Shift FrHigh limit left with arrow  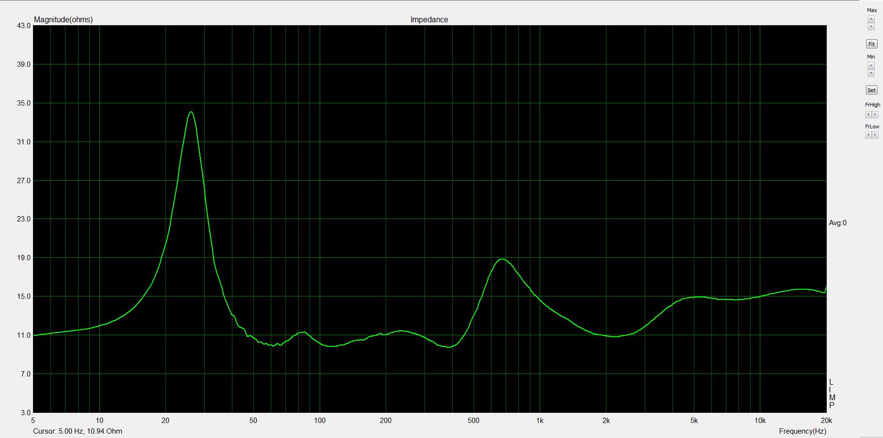868,115
